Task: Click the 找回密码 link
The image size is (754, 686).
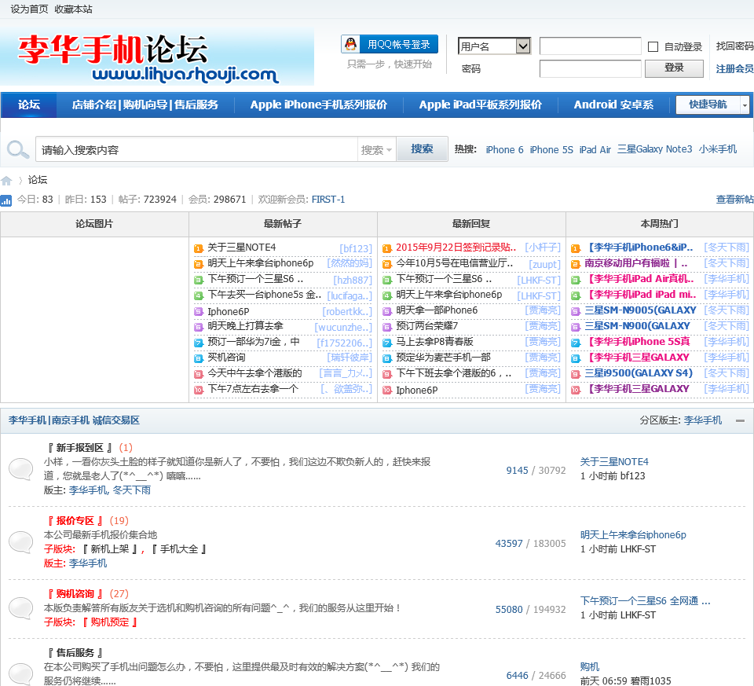Action: (734, 46)
